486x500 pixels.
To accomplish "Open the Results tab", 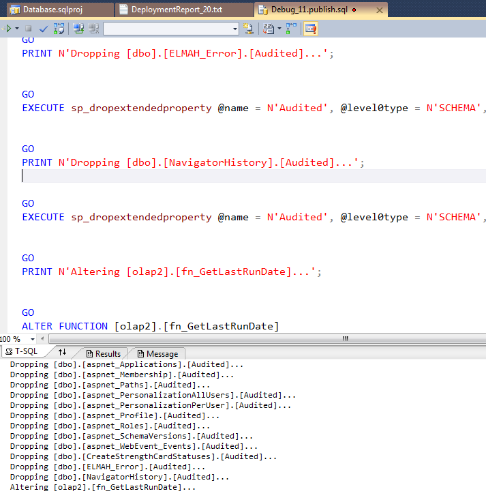I will tap(104, 354).
